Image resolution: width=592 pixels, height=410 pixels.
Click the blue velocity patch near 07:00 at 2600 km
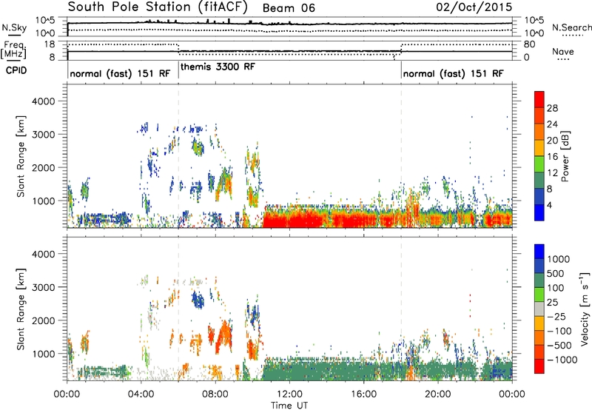coord(198,300)
